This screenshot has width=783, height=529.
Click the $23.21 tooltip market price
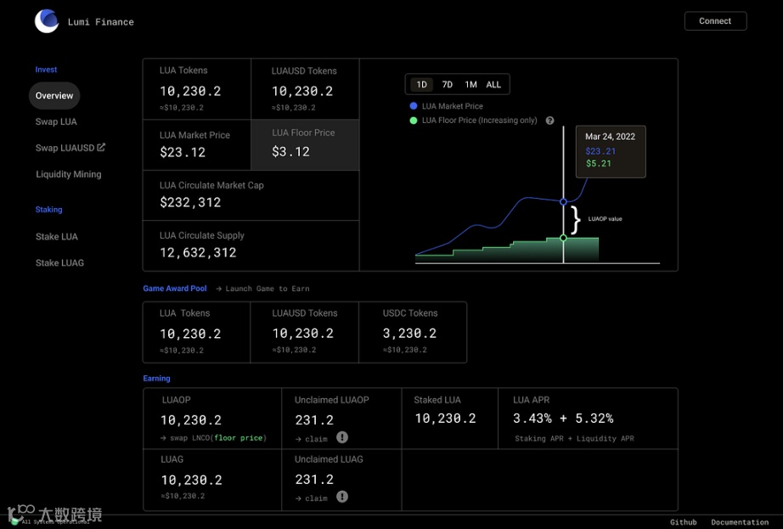click(600, 151)
